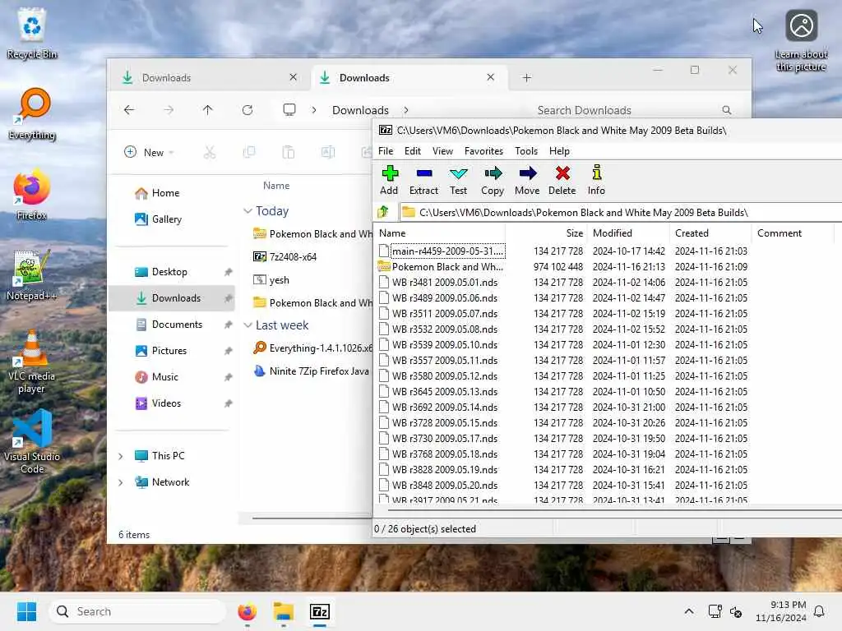The width and height of the screenshot is (842, 631).
Task: Click Explorer back arrow button
Action: pyautogui.click(x=129, y=110)
